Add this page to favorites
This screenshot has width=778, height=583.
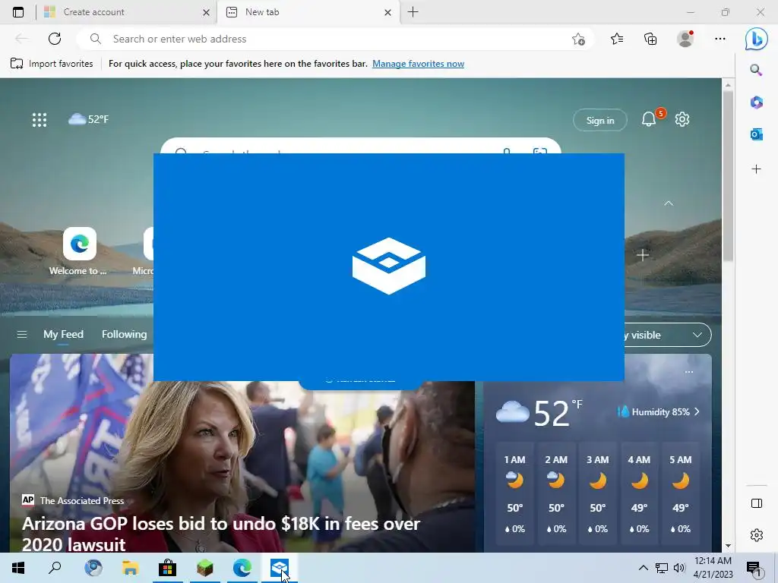(x=578, y=39)
